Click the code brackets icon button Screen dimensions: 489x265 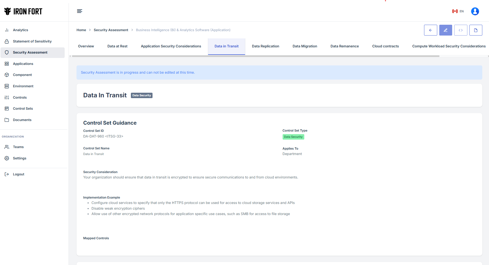(x=460, y=30)
